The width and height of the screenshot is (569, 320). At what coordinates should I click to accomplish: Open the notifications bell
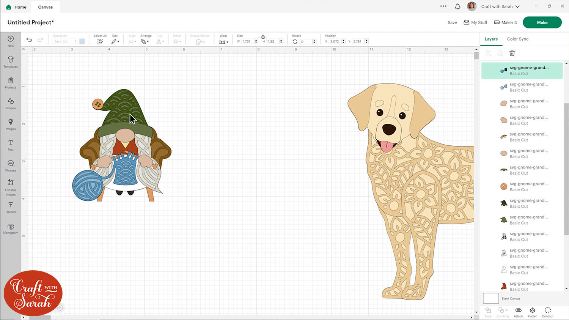457,6
